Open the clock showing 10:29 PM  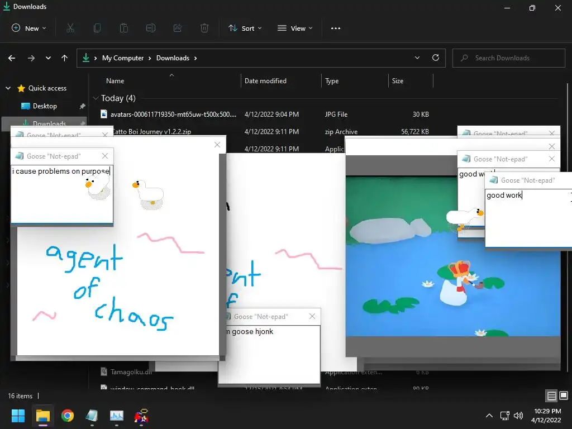click(546, 416)
